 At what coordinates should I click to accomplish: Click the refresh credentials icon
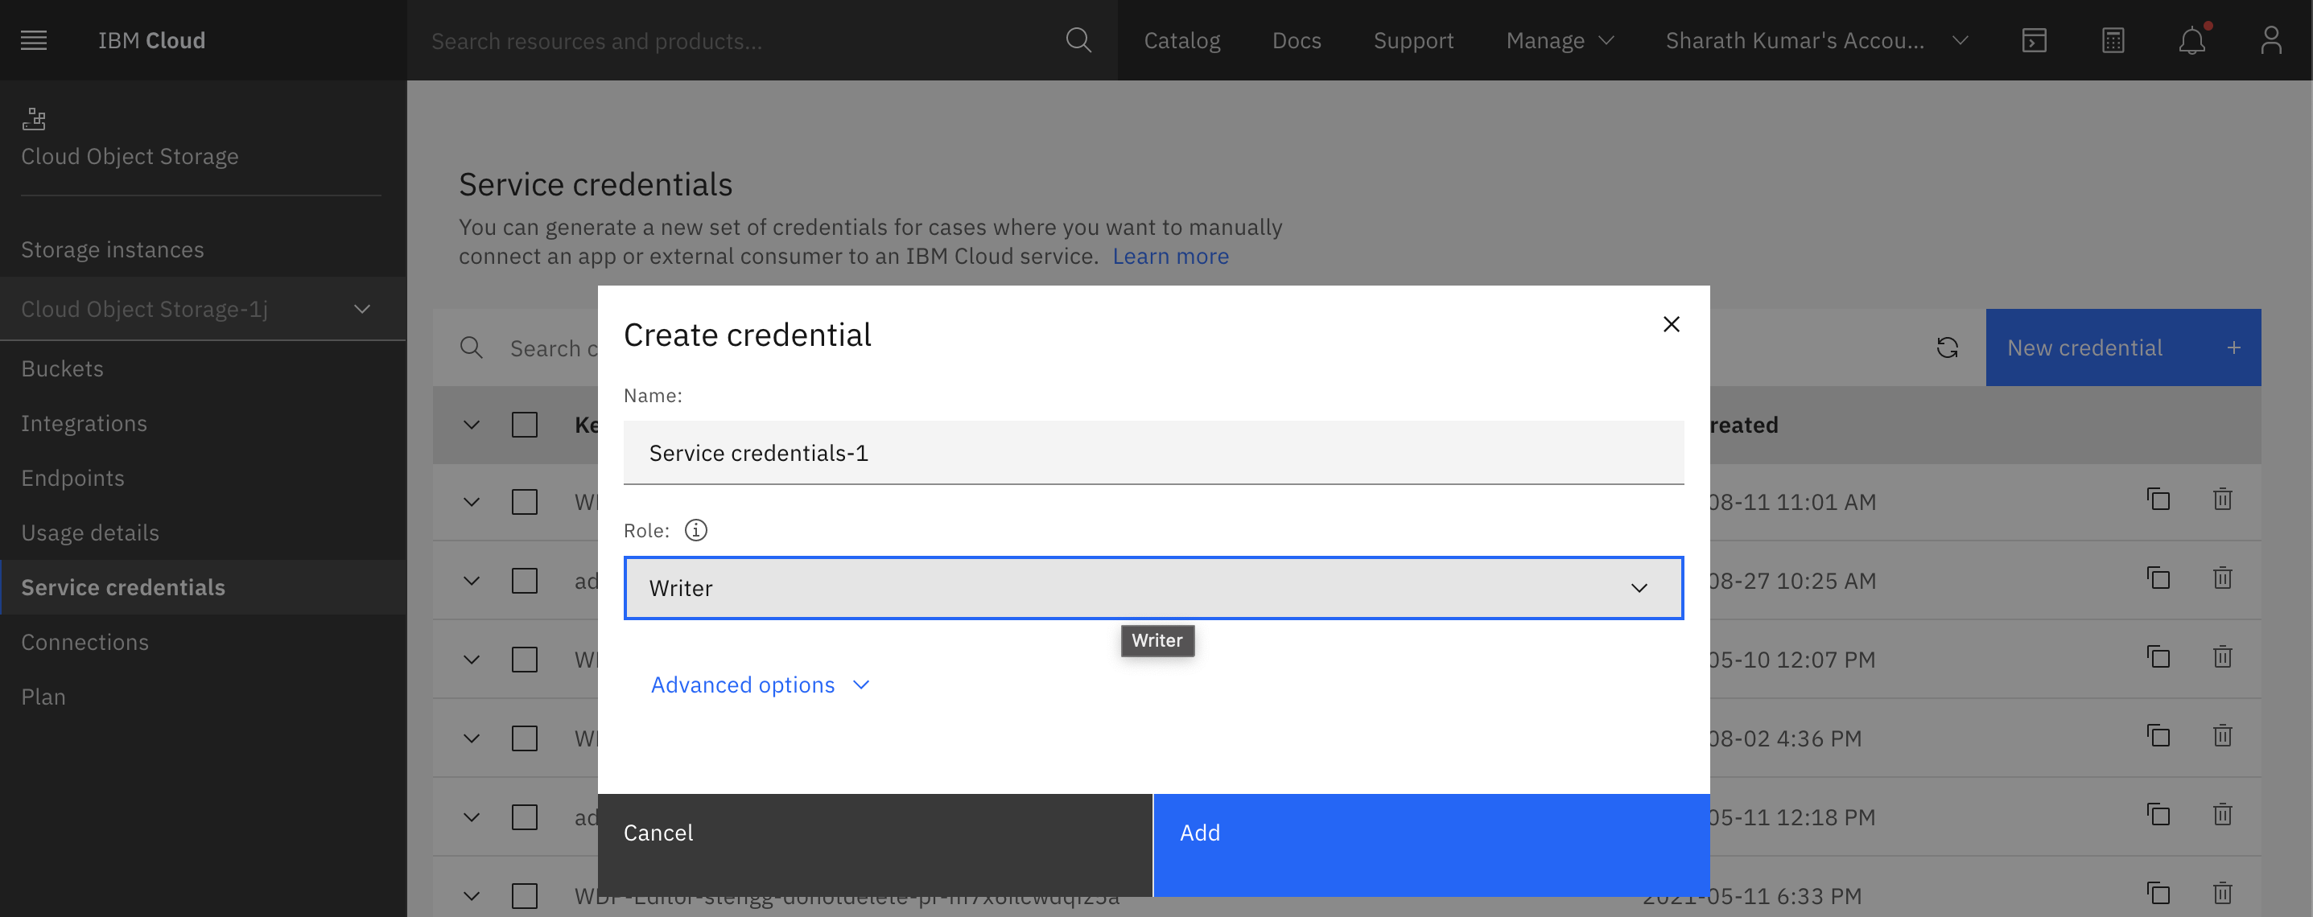point(1947,348)
